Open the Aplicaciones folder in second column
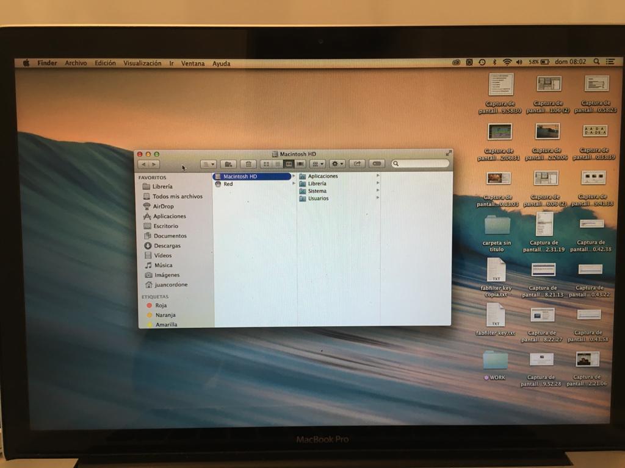The width and height of the screenshot is (625, 468). pos(319,176)
